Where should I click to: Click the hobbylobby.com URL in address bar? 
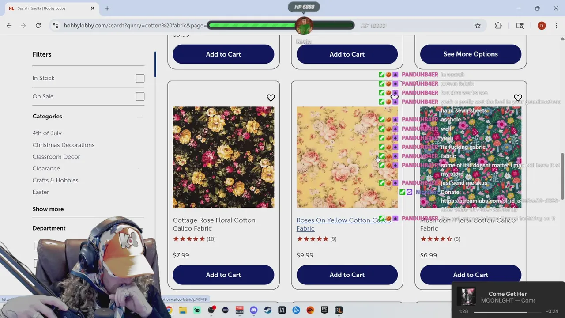pyautogui.click(x=135, y=26)
